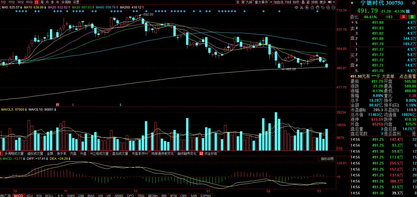Zoom in with the plus circle icon
The image size is (417, 197).
point(328,7)
